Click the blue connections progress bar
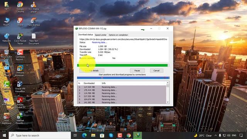Viewport: 247px width, 139px height. coord(123,78)
